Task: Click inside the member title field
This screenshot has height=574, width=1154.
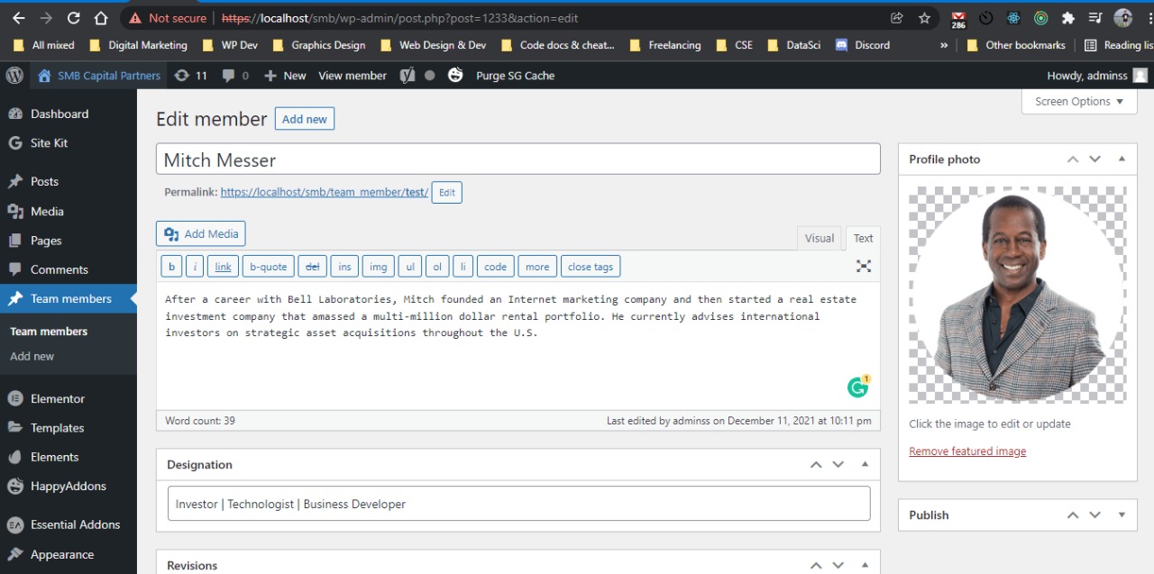Action: coord(518,159)
